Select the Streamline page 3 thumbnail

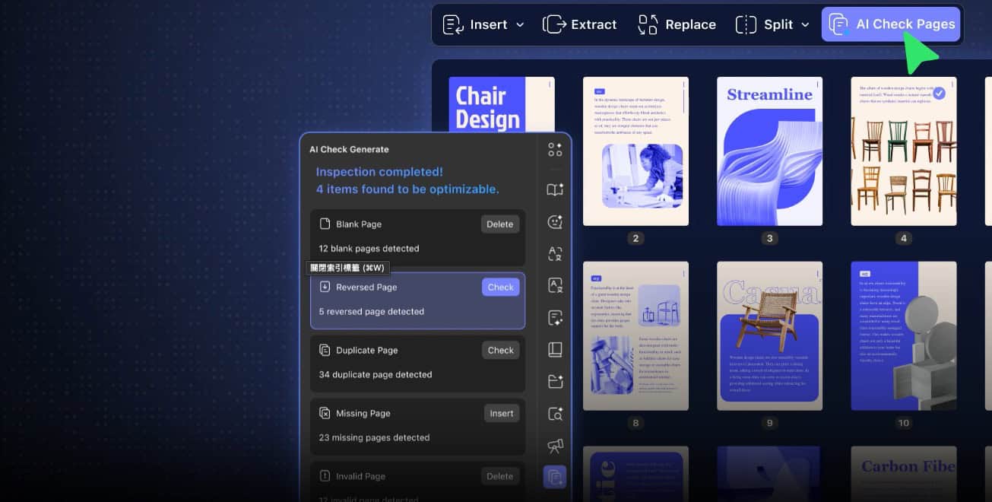tap(769, 151)
